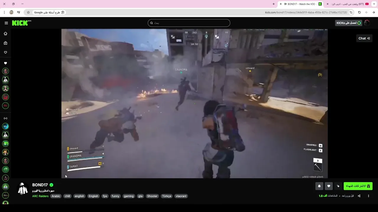378x212 pixels.
Task: Select the Türkçe tag
Action: [x=167, y=196]
